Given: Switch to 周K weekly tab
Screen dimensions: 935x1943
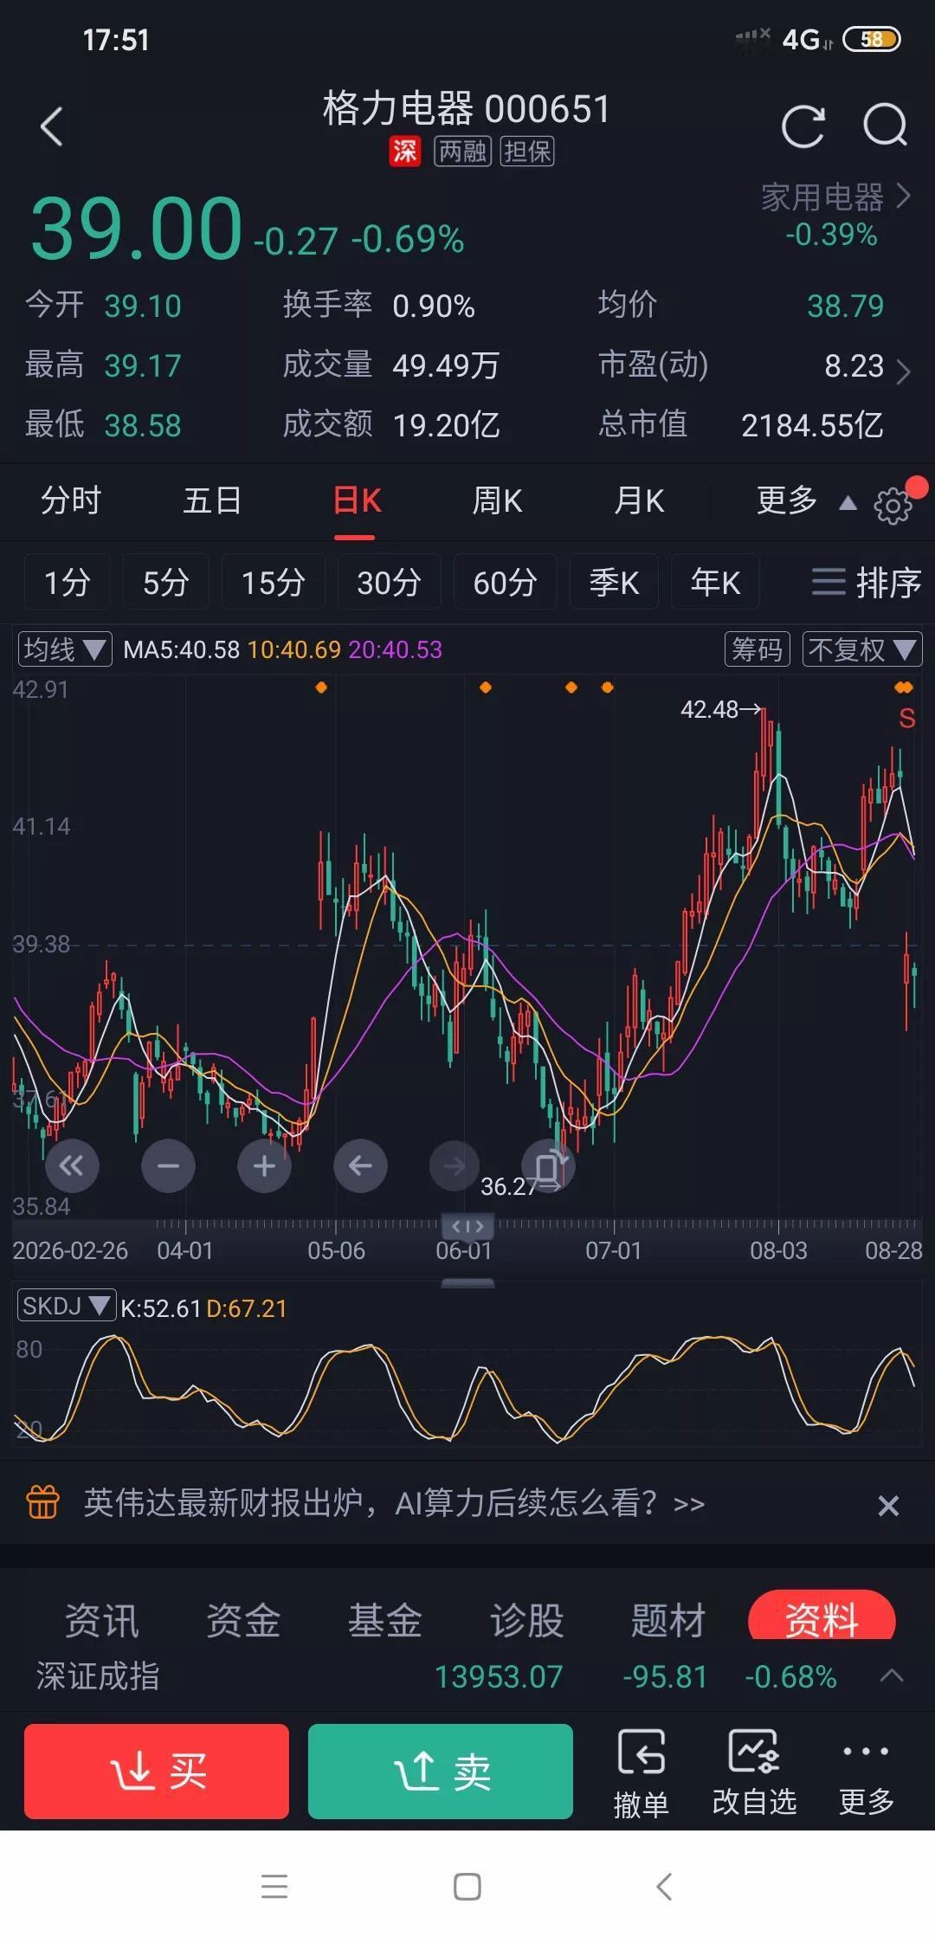Looking at the screenshot, I should 497,500.
